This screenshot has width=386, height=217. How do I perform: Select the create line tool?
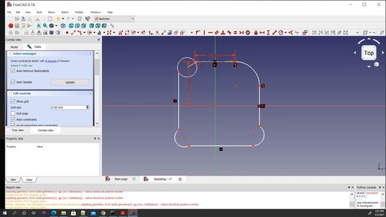73,33
